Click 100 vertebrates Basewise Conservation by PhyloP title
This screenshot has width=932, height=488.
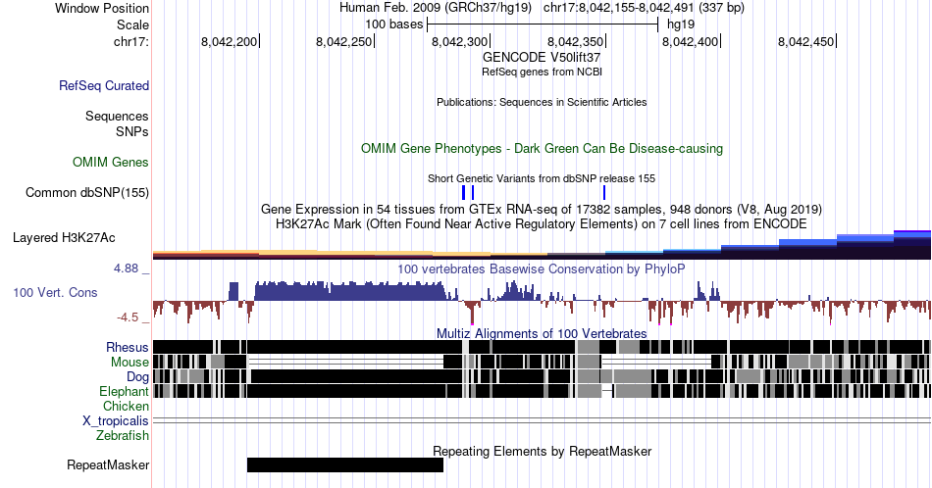pyautogui.click(x=542, y=268)
